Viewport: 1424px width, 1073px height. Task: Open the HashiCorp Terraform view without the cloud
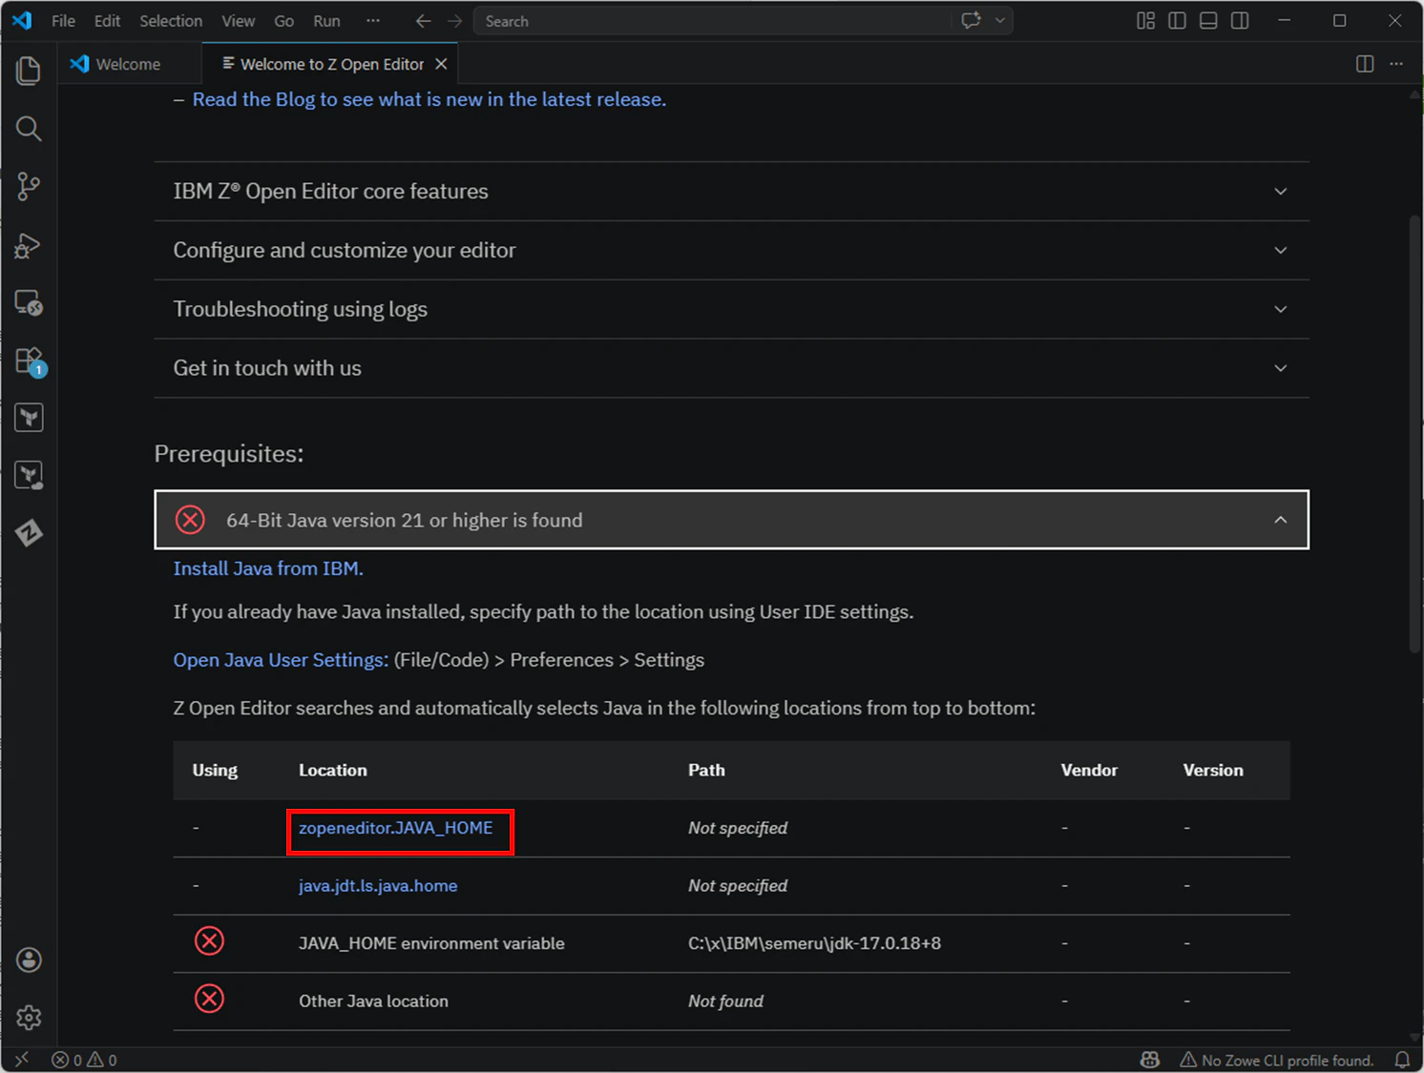point(29,418)
